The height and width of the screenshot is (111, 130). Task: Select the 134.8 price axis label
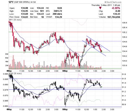coord(125,42)
